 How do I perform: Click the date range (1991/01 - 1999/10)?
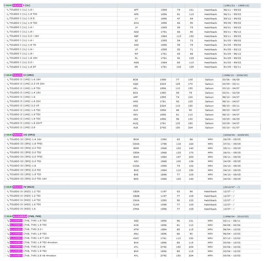tap(236, 5)
